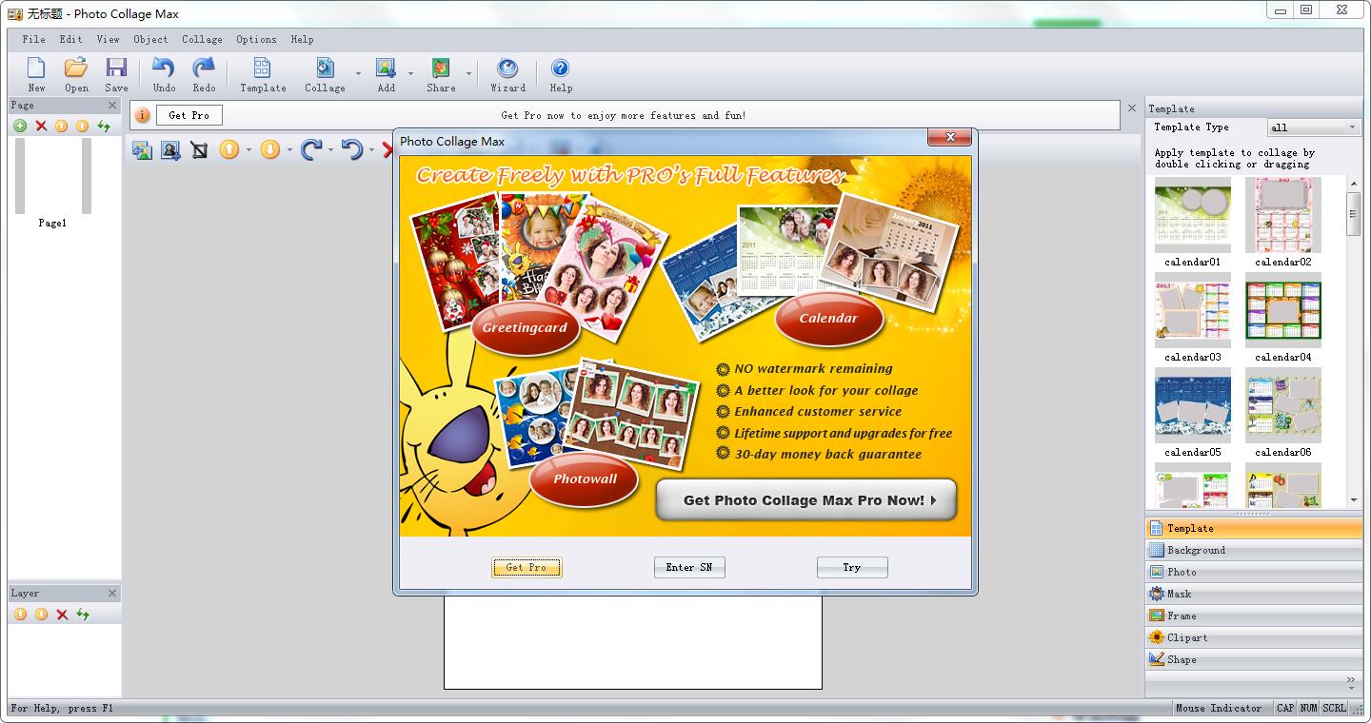
Task: Close the Page panel
Action: pyautogui.click(x=112, y=106)
